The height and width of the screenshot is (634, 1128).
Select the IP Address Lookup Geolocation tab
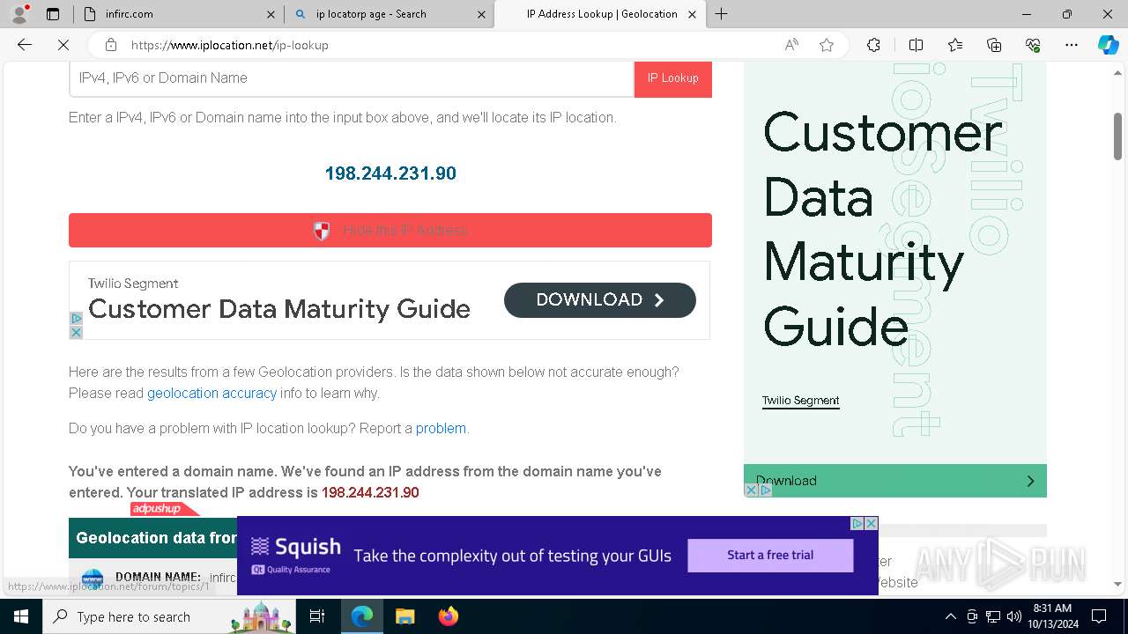pos(600,14)
